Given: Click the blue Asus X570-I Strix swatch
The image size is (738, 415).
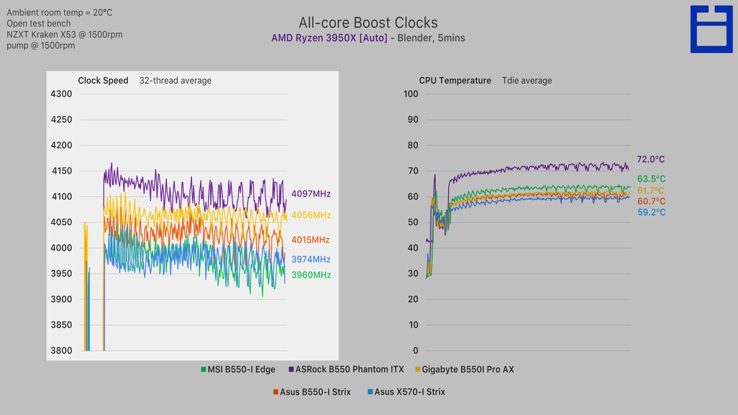Looking at the screenshot, I should coord(370,392).
